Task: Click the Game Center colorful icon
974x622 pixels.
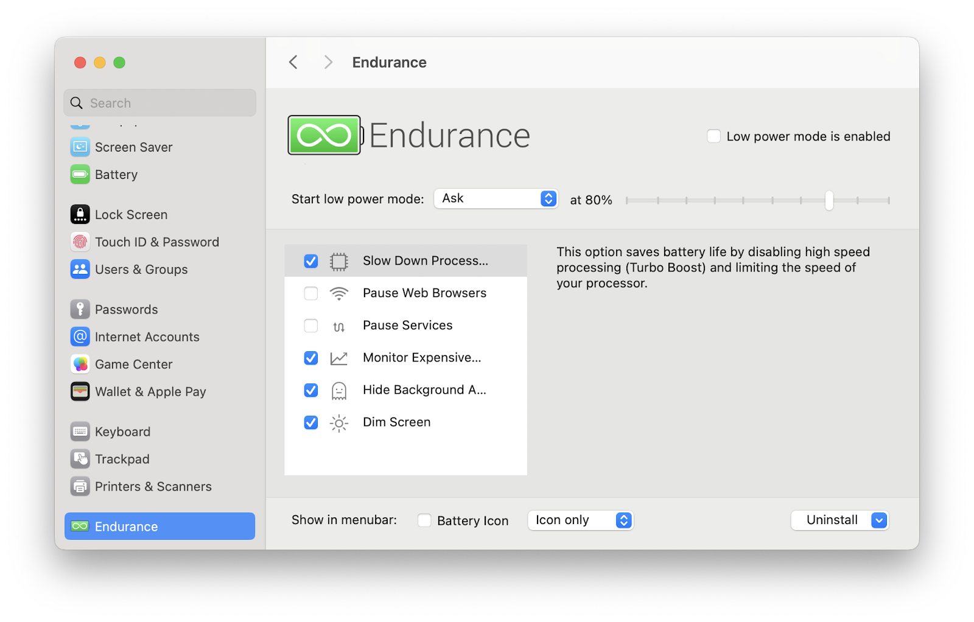Action: click(80, 364)
